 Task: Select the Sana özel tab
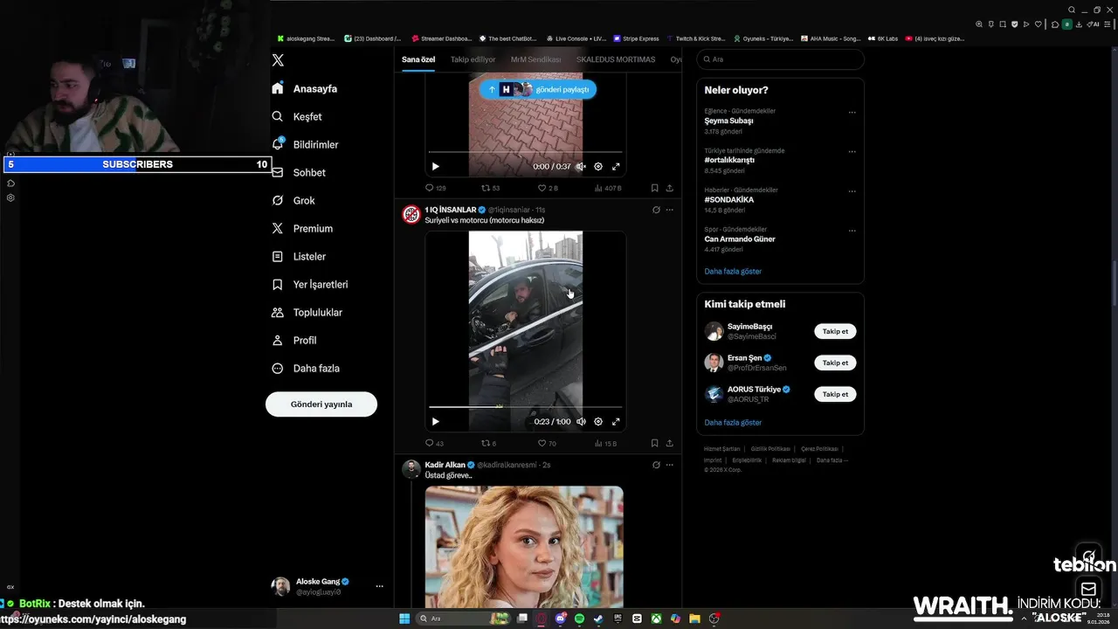[x=418, y=59]
